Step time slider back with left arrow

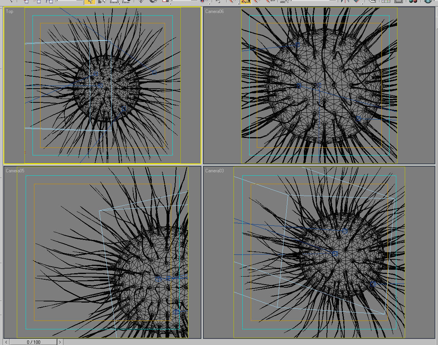[6, 342]
